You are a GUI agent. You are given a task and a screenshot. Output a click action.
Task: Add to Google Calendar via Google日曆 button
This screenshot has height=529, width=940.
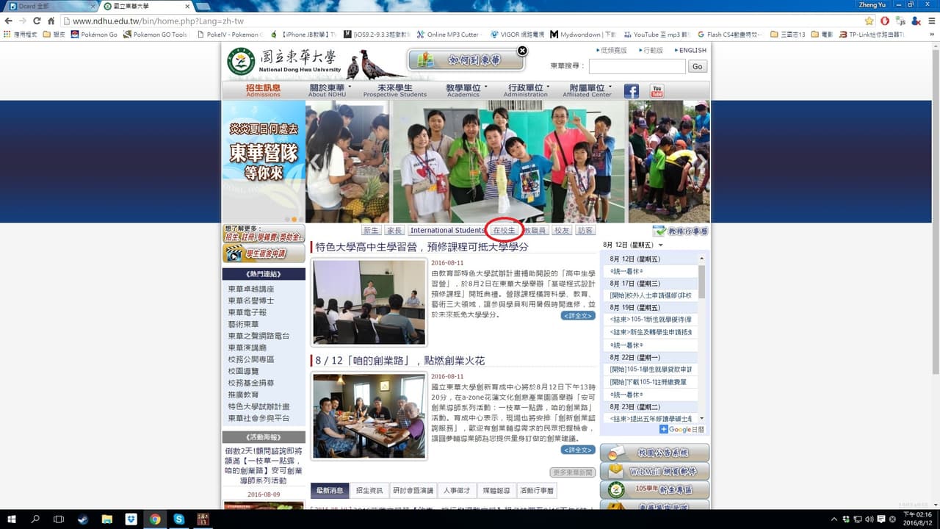coord(682,429)
